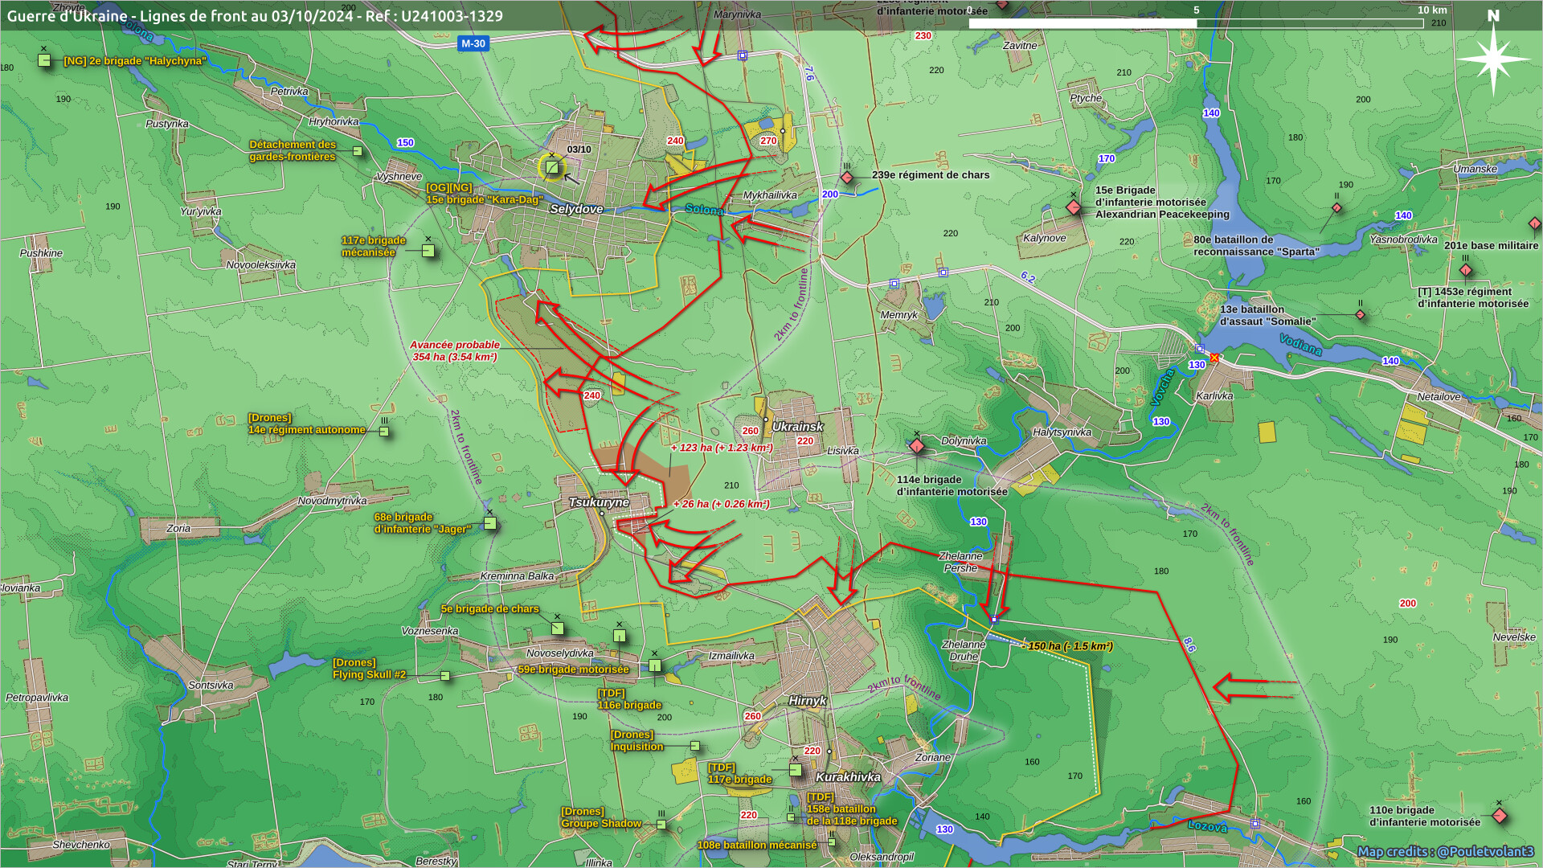Click the north compass rose star

[1493, 59]
